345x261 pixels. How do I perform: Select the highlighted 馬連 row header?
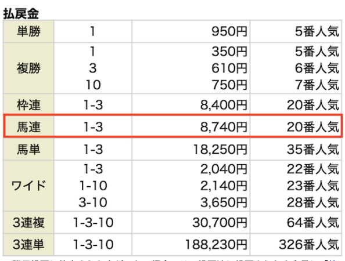[28, 127]
